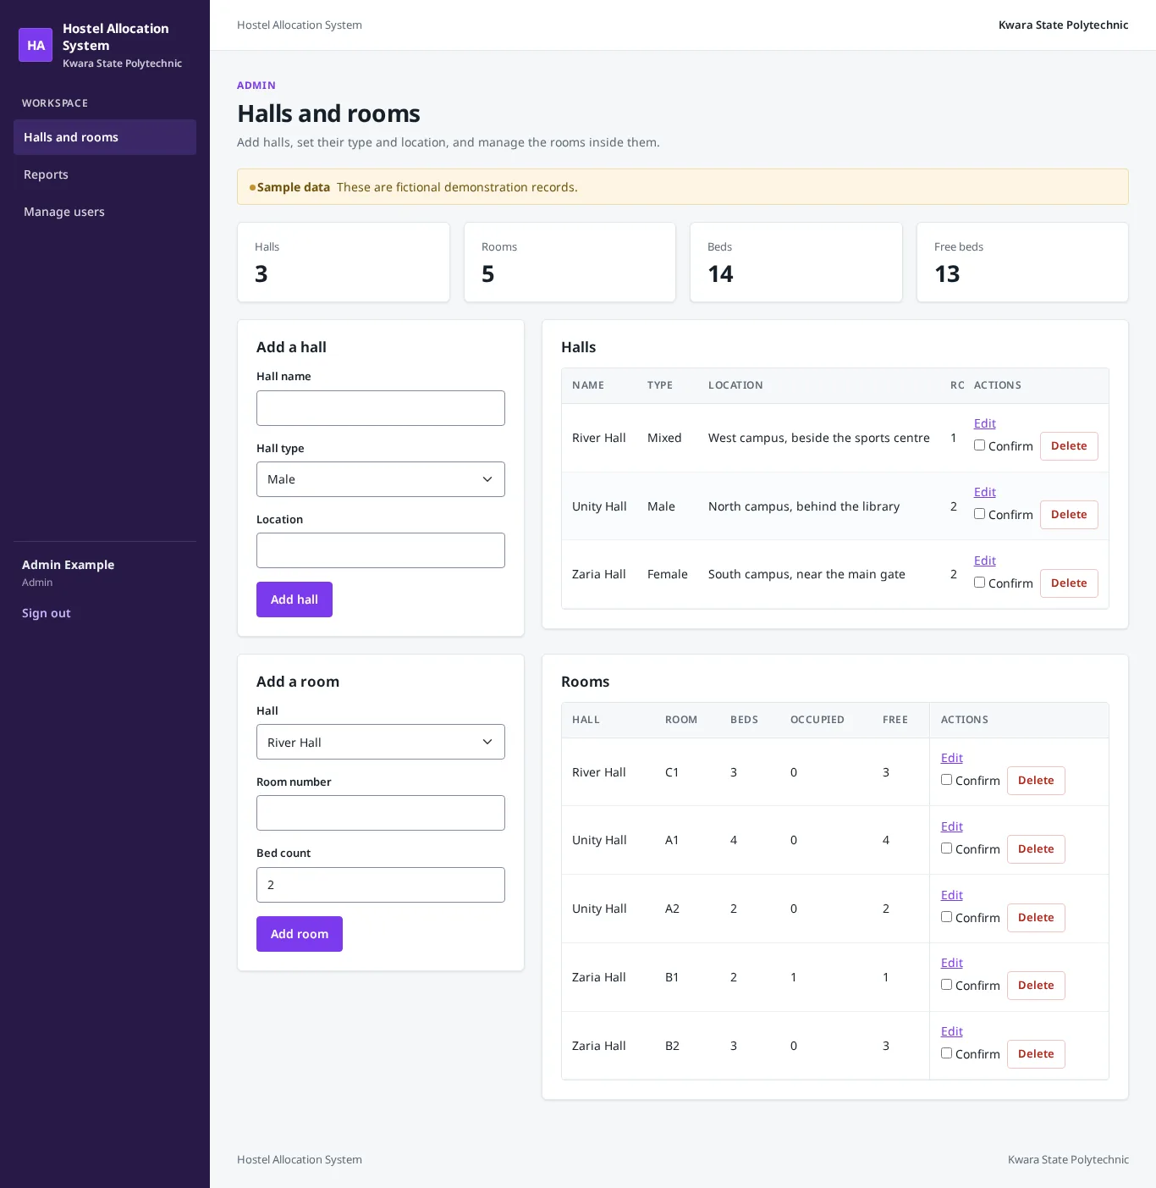Go to Reports in the sidebar
The width and height of the screenshot is (1156, 1188).
(105, 174)
